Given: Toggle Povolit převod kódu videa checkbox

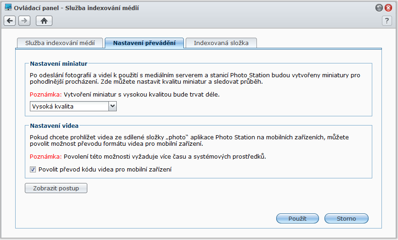Looking at the screenshot, I should coord(33,169).
